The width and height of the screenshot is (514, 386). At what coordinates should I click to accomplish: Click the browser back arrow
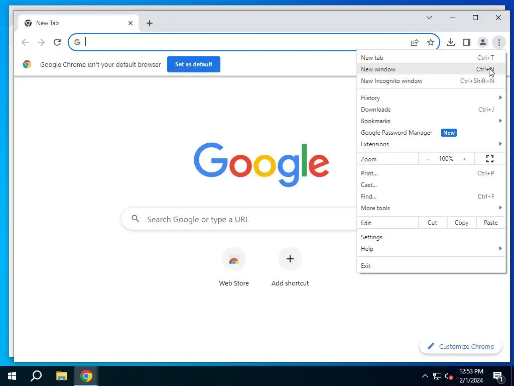tap(25, 42)
